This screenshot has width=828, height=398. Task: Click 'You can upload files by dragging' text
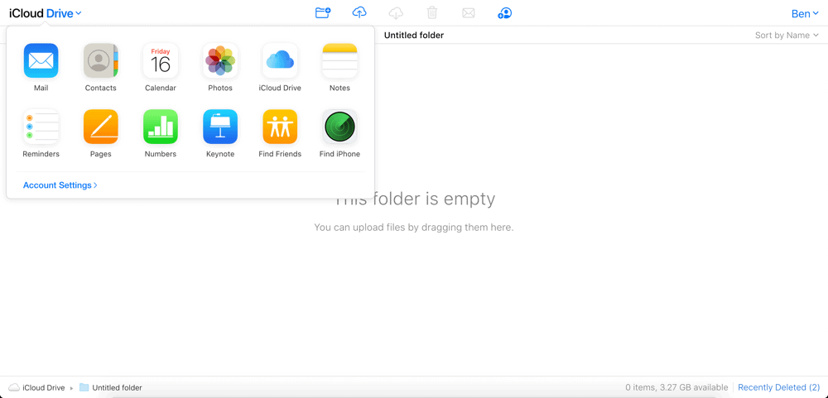(x=414, y=228)
